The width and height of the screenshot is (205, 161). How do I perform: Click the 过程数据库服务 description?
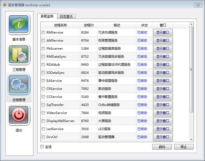click(x=110, y=48)
